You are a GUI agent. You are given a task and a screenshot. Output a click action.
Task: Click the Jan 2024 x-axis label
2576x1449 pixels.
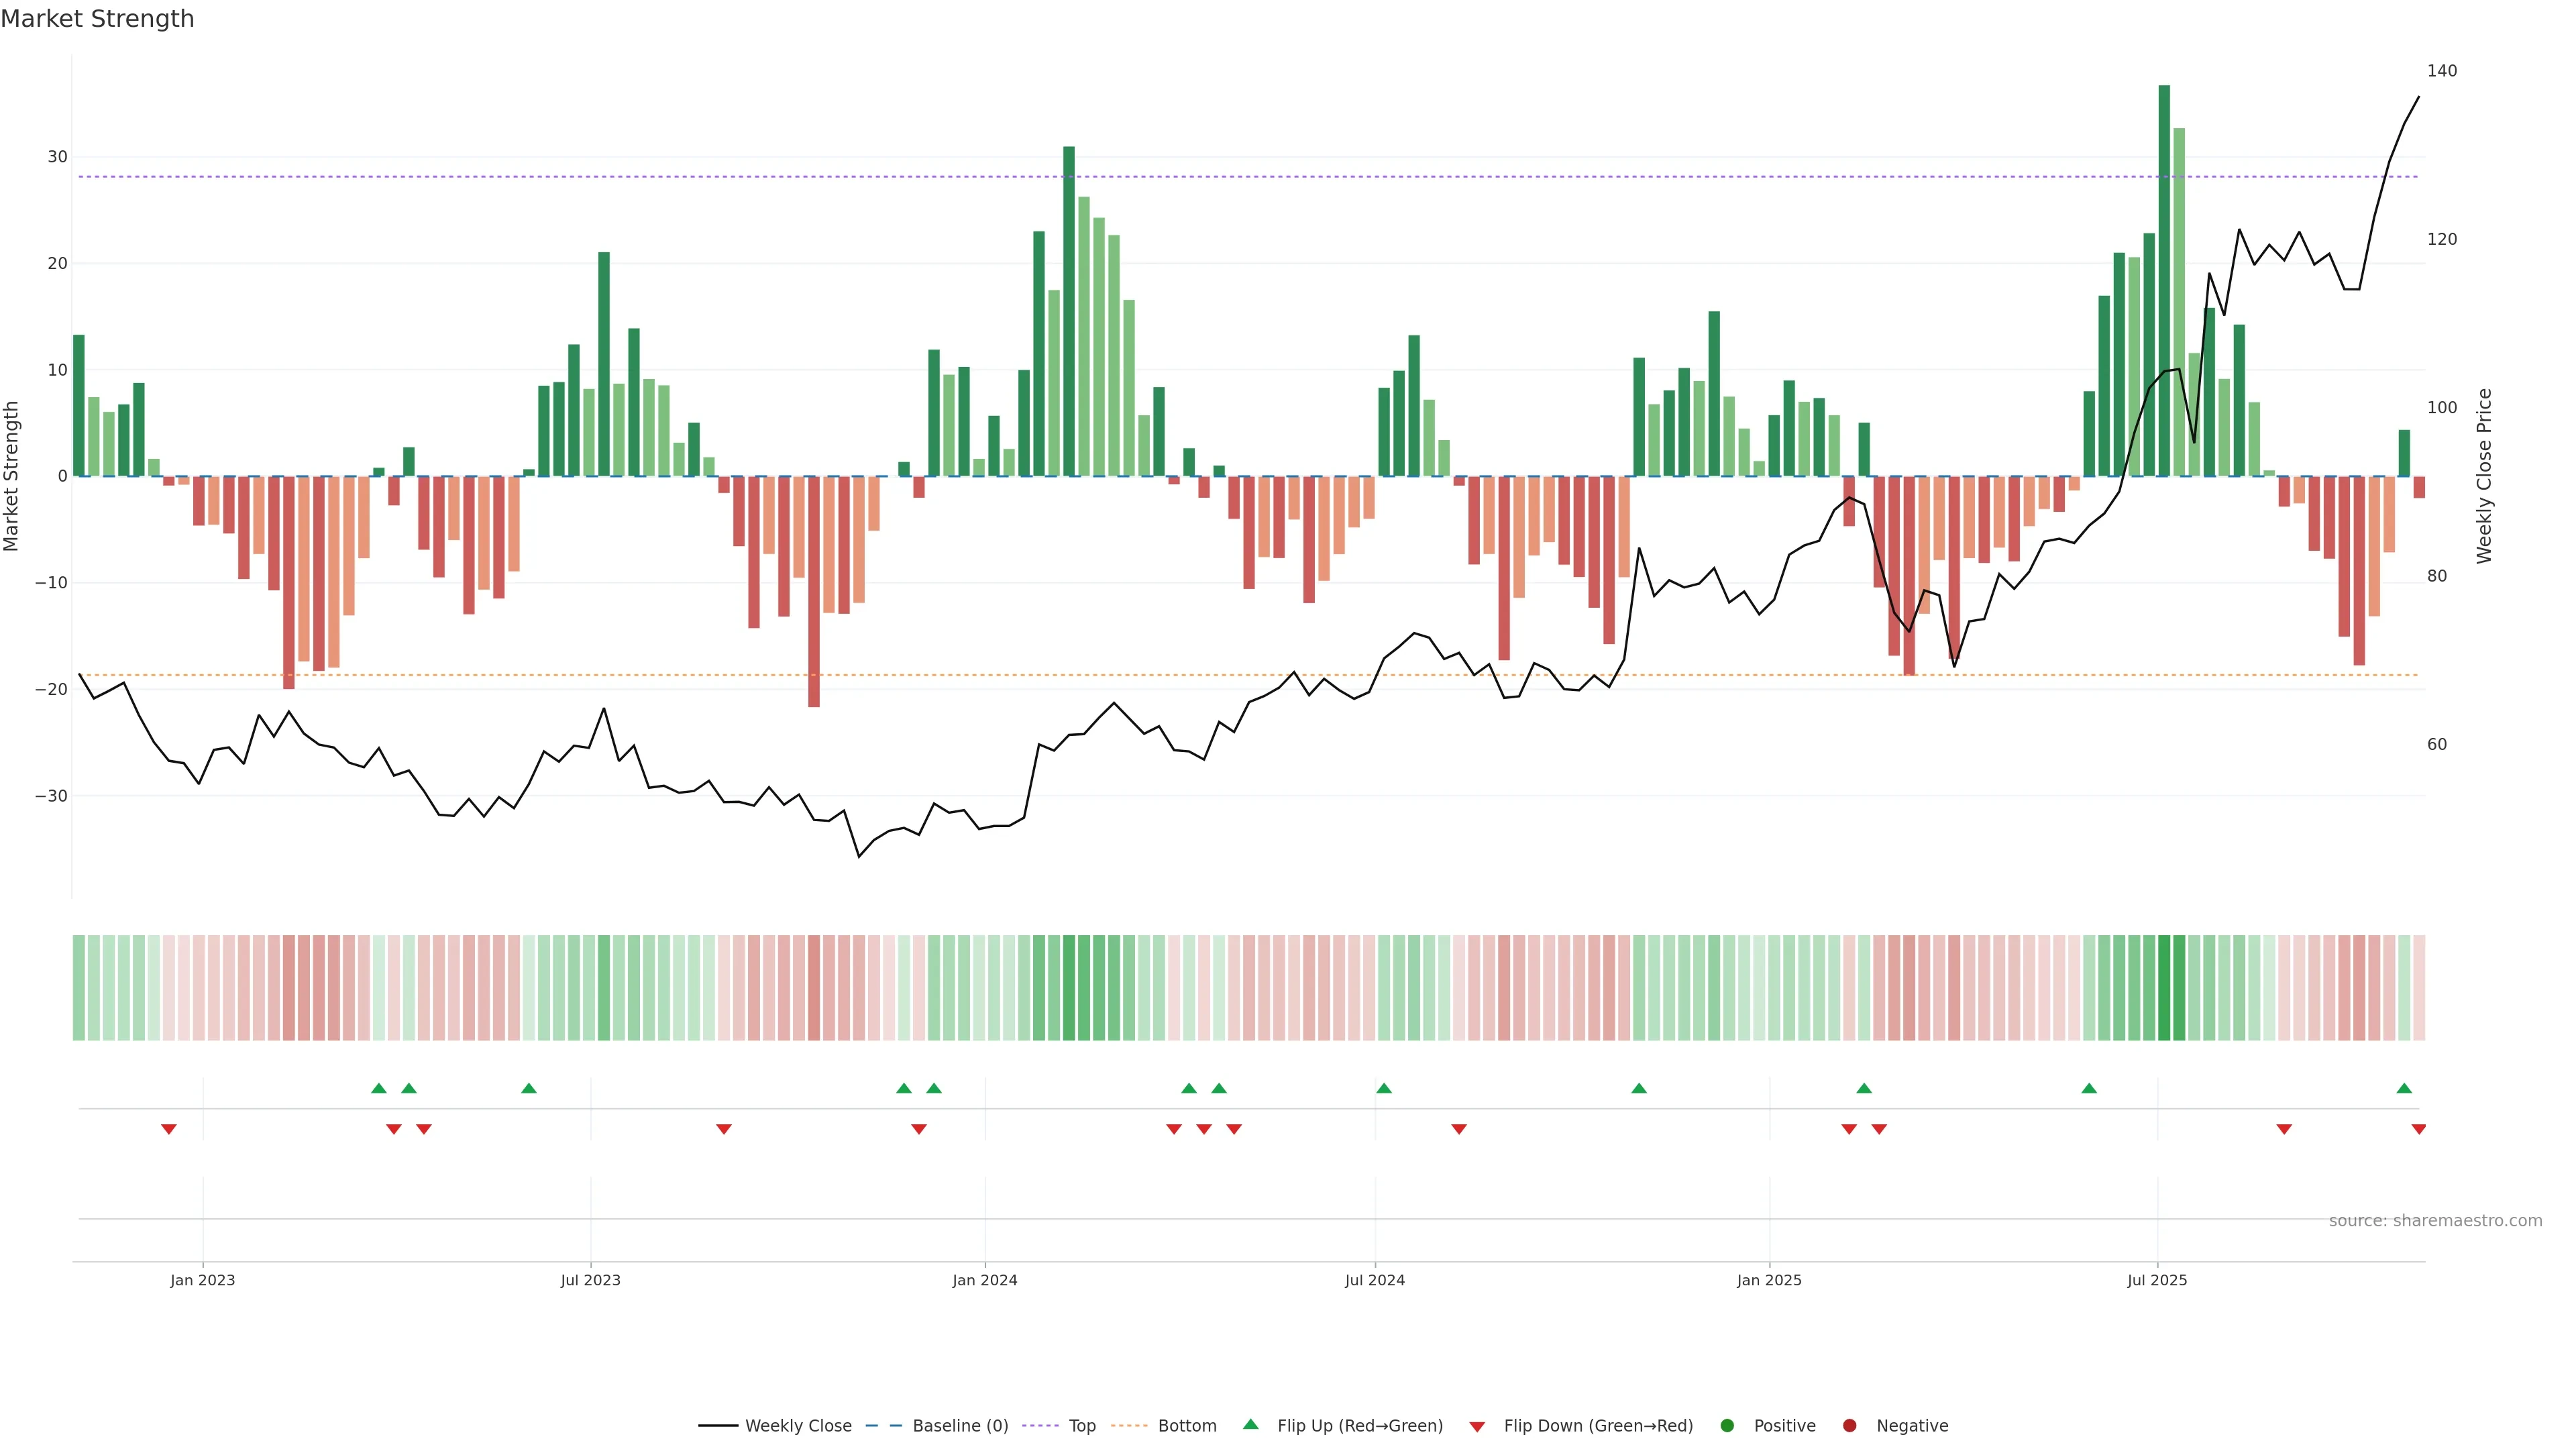coord(984,1280)
